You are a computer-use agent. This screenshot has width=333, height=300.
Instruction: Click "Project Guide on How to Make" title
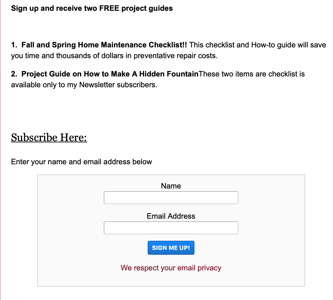pyautogui.click(x=76, y=74)
